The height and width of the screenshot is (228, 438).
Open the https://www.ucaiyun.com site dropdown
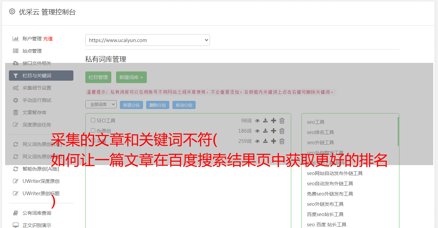(x=147, y=40)
